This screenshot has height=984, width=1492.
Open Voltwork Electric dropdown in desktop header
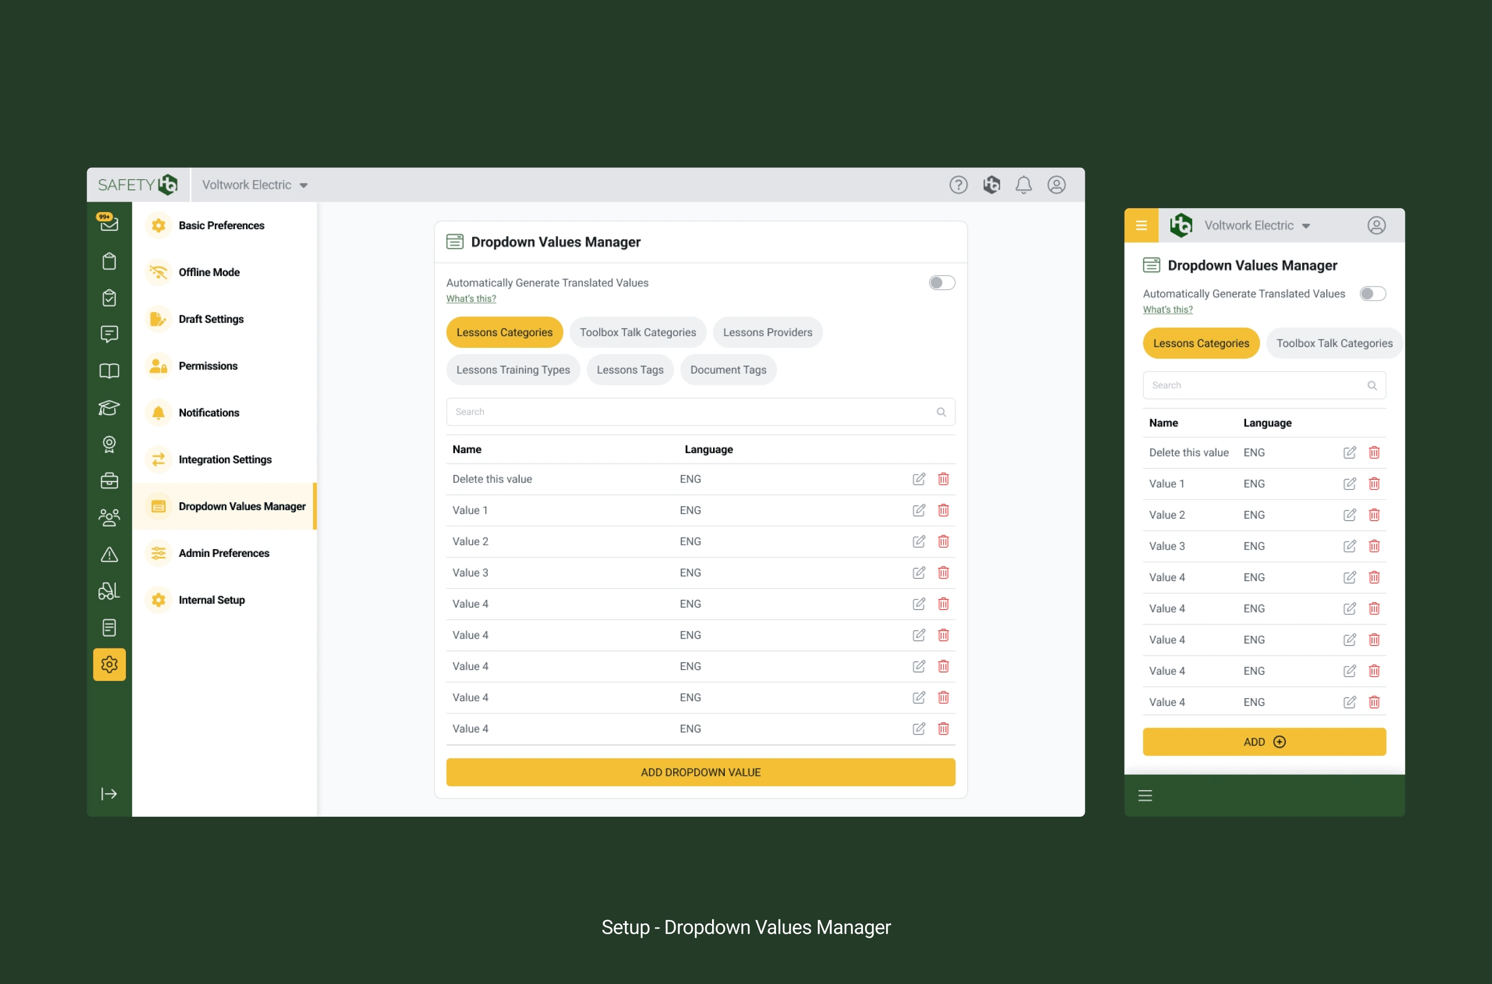click(x=255, y=185)
